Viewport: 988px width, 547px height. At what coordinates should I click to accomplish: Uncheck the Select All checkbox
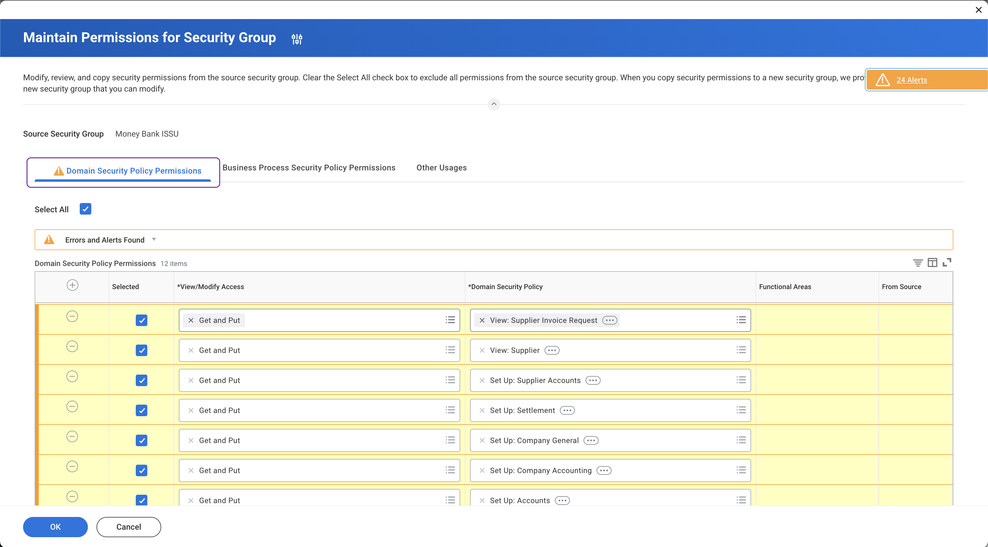[86, 209]
